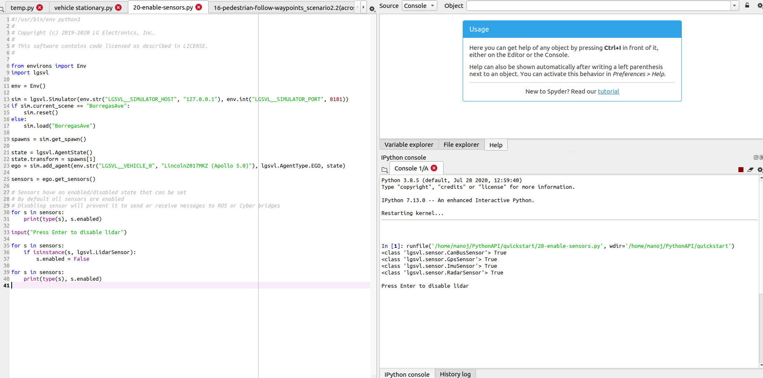763x378 pixels.
Task: Open the Source Console dropdown
Action: (419, 6)
